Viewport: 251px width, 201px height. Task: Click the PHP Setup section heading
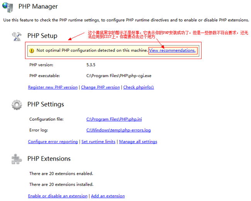(42, 36)
